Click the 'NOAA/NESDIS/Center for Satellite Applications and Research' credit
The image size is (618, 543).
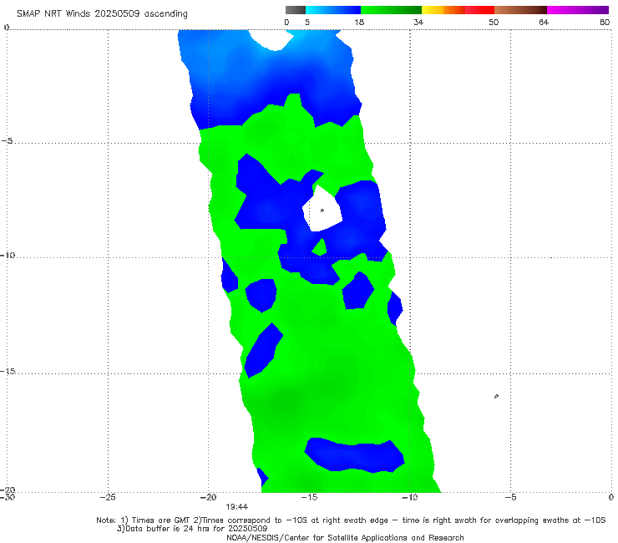pos(345,537)
